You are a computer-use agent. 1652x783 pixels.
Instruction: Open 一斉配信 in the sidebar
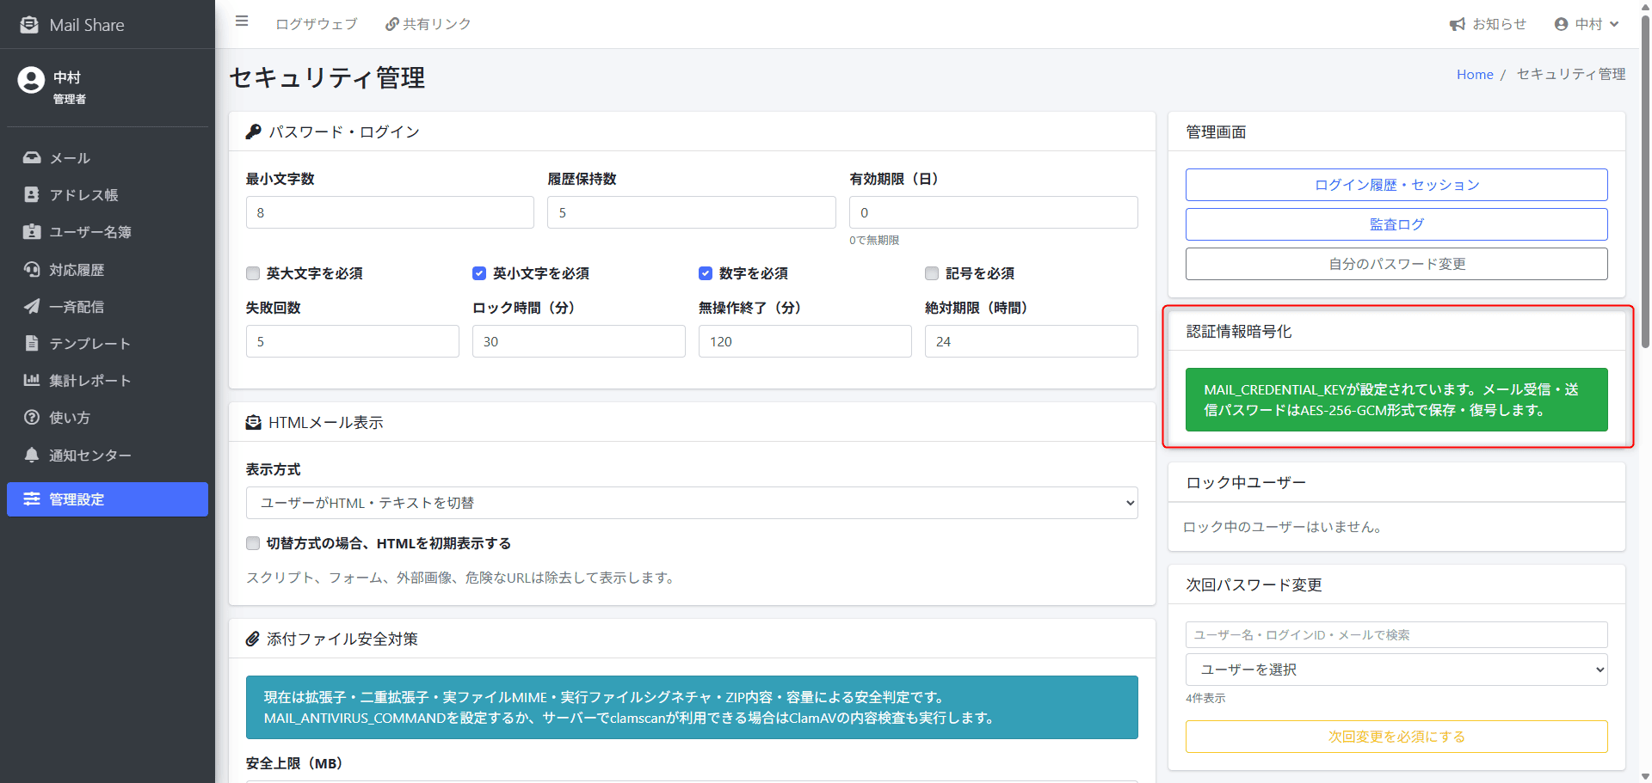(x=108, y=306)
